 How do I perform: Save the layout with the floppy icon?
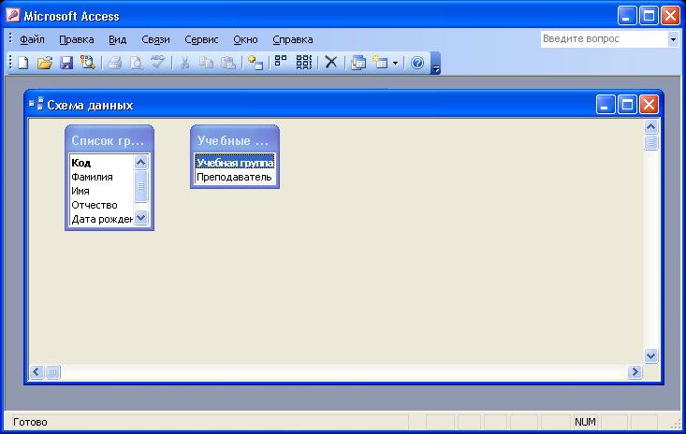tap(66, 63)
